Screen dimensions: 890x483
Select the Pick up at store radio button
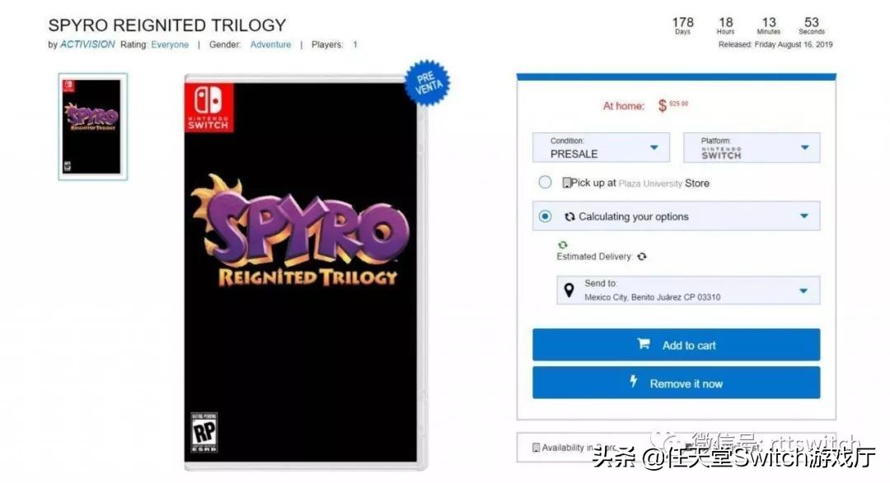[x=545, y=182]
